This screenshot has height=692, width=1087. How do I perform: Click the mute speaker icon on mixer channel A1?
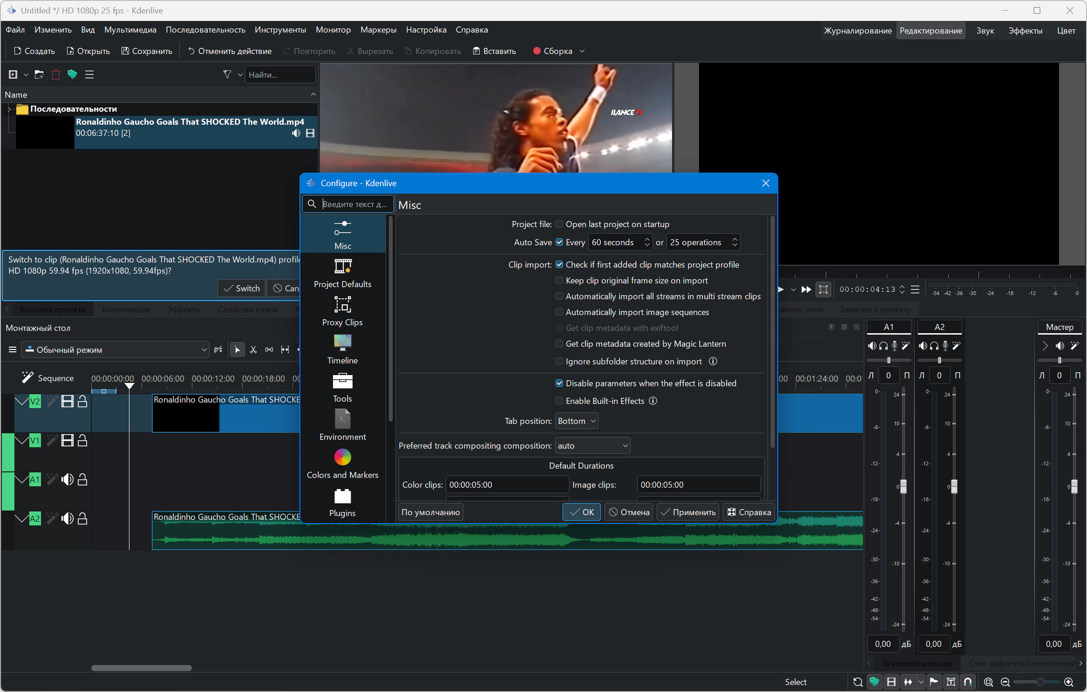point(872,346)
